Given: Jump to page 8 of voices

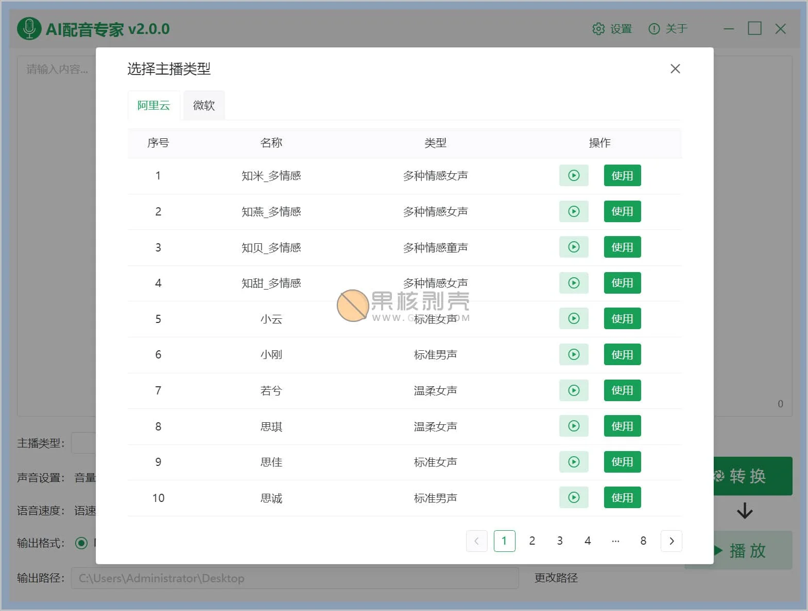Looking at the screenshot, I should [x=643, y=541].
